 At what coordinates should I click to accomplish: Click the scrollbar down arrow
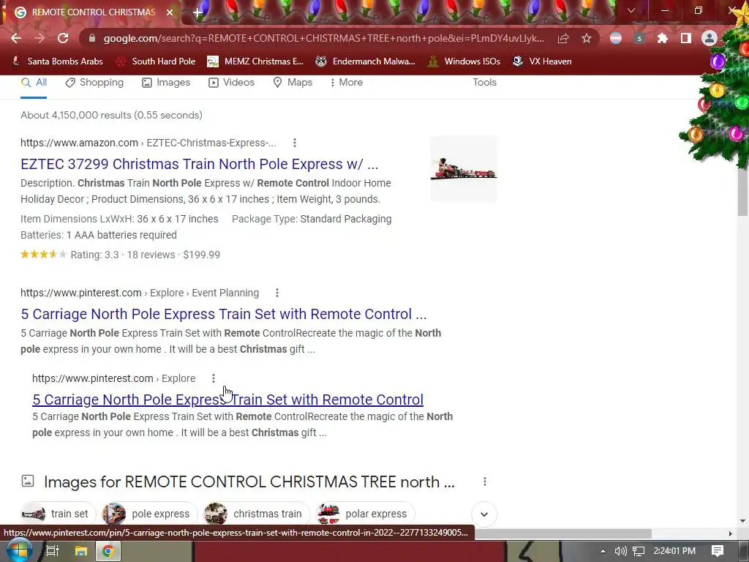click(x=743, y=521)
